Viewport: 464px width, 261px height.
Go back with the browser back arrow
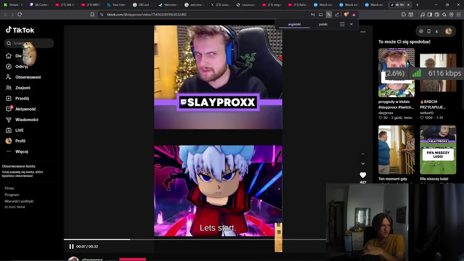point(5,14)
